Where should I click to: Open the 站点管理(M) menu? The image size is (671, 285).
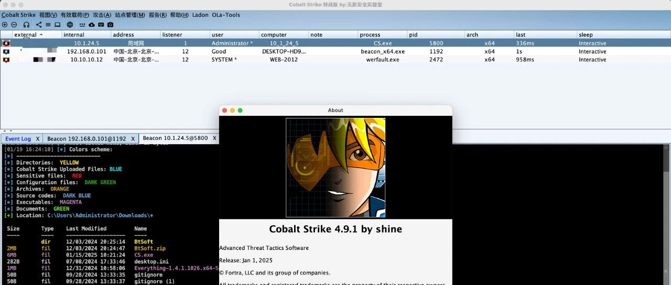pos(129,15)
